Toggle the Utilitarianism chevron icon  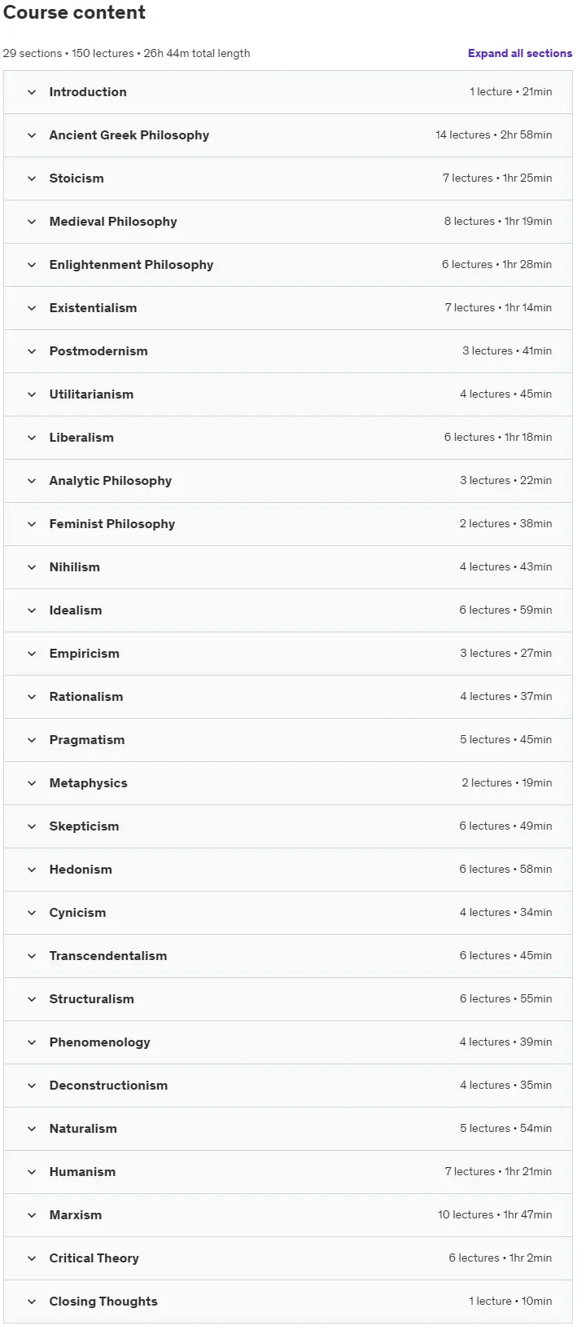(x=32, y=394)
